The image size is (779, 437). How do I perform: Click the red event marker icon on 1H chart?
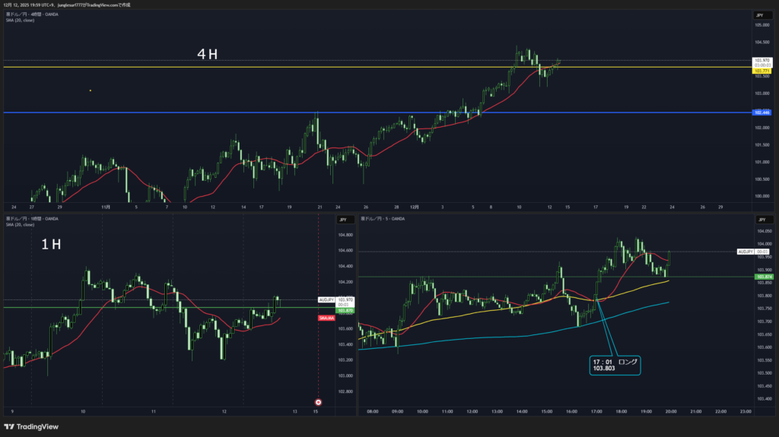(318, 402)
